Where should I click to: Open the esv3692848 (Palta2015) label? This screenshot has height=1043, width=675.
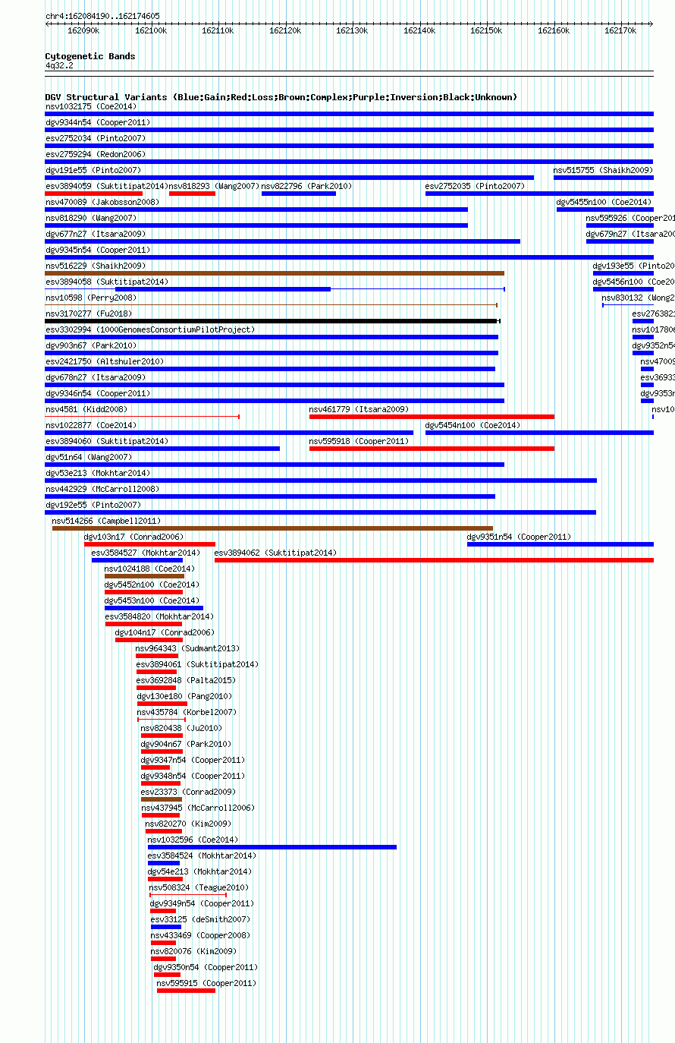click(186, 680)
